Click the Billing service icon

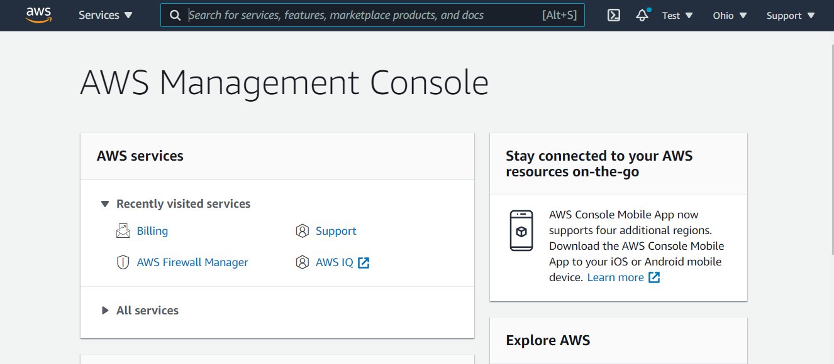tap(123, 231)
